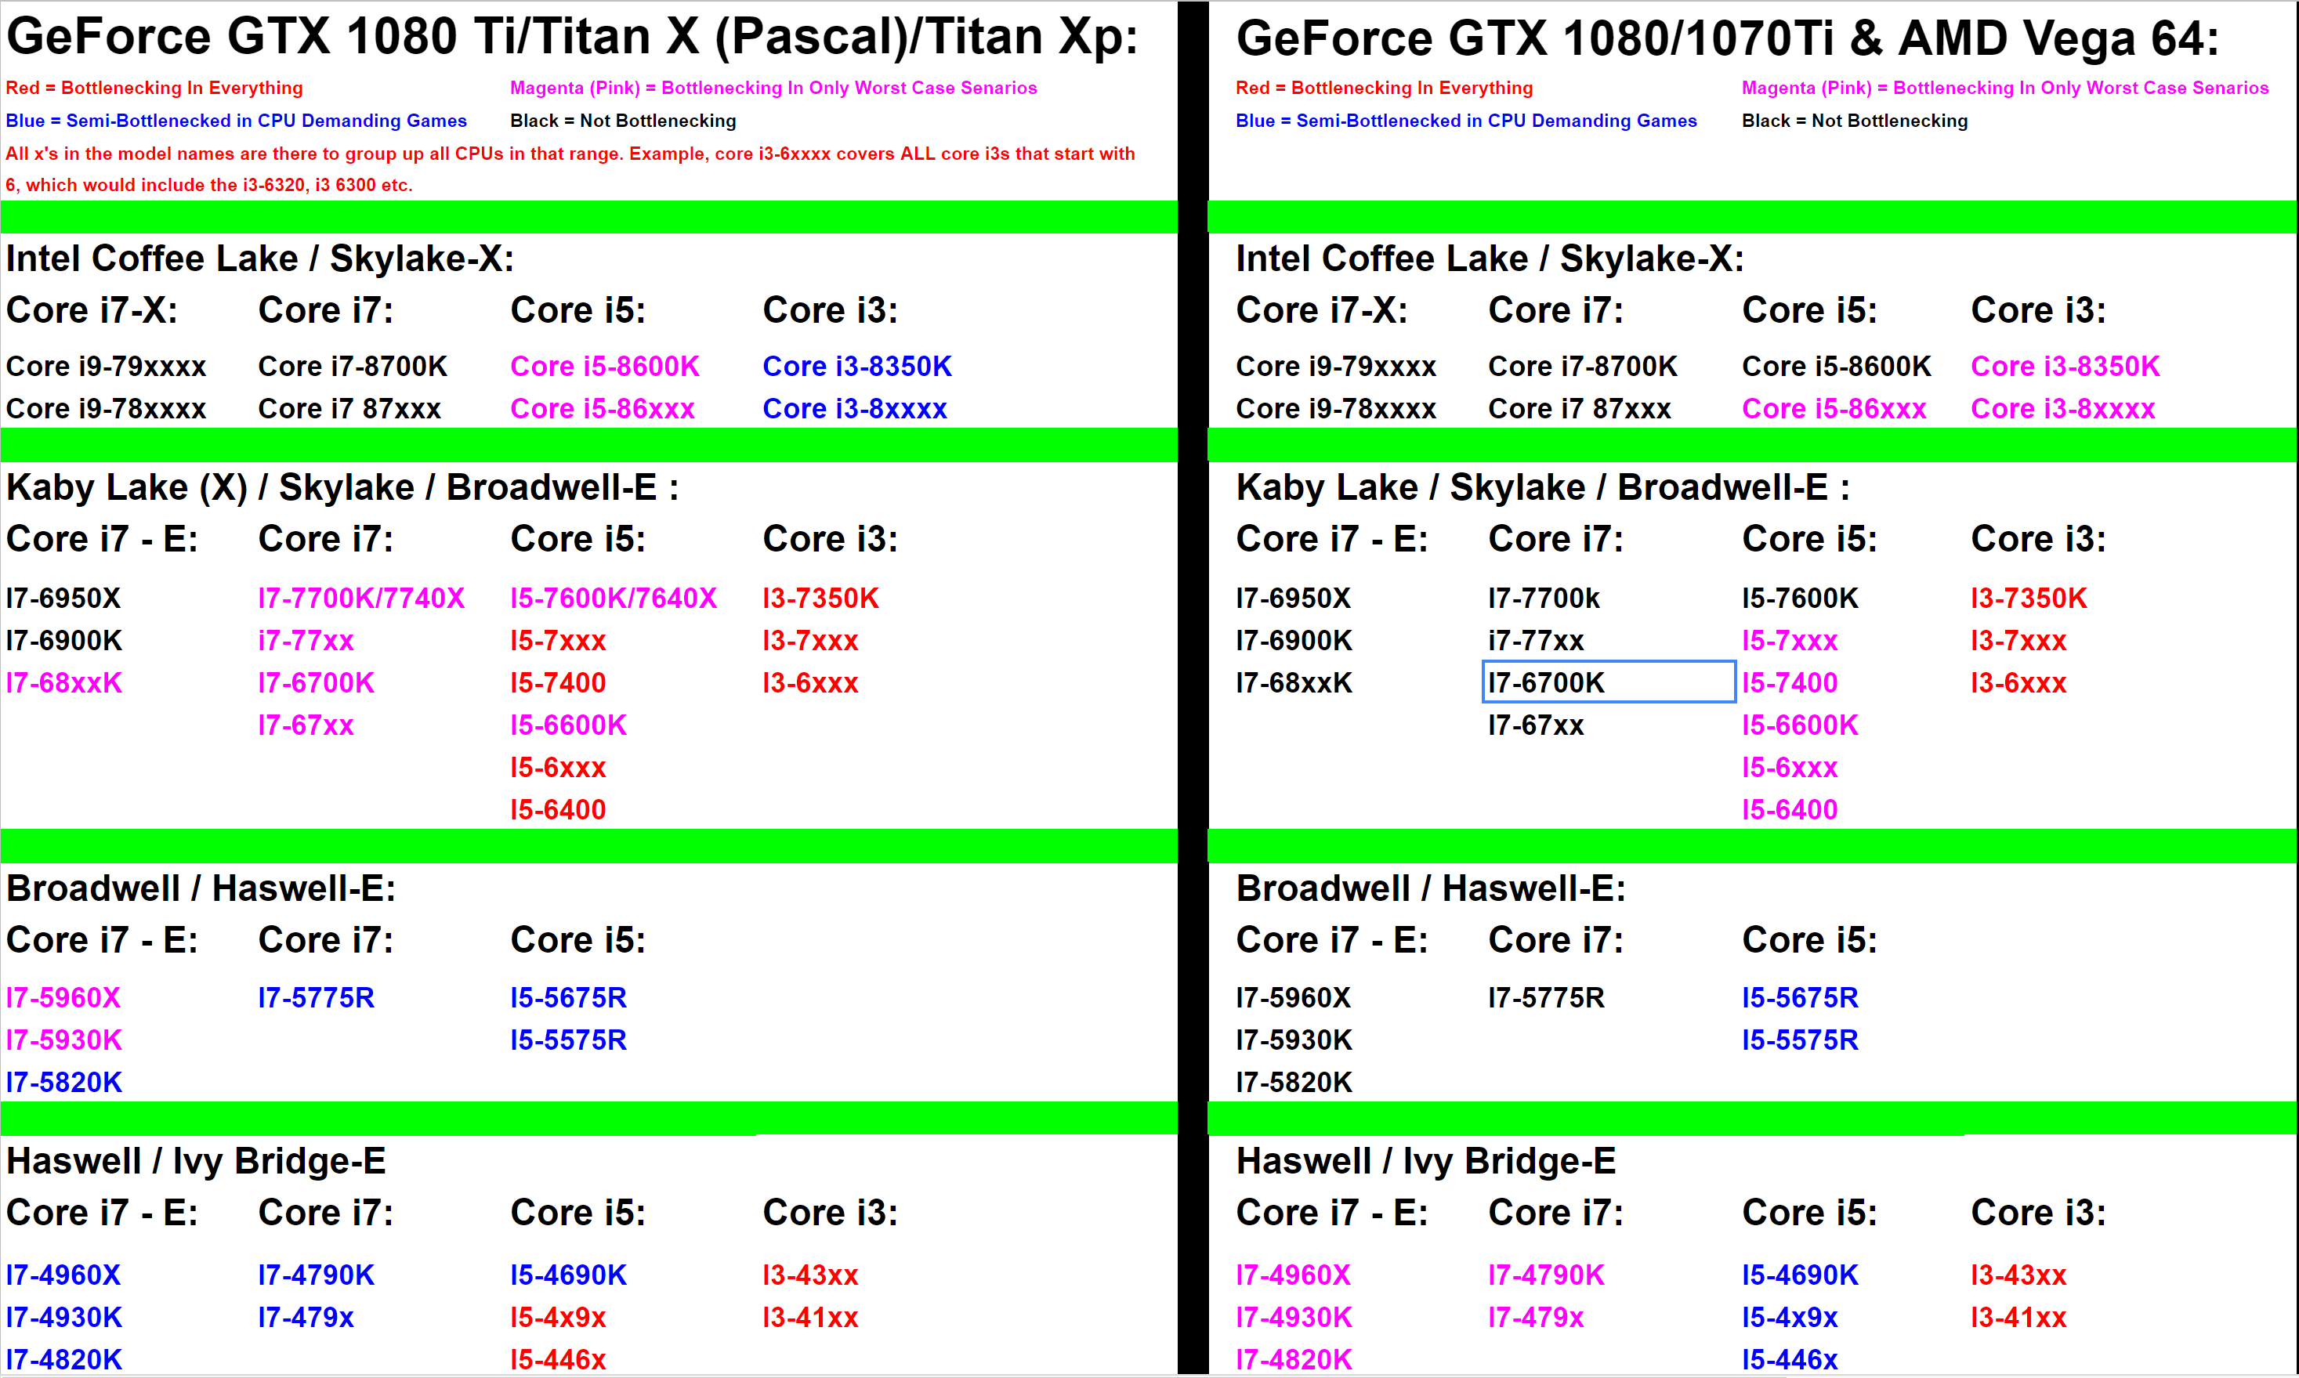Image resolution: width=2299 pixels, height=1378 pixels.
Task: Select the magenta I7-4960X cell
Action: 1294,1275
